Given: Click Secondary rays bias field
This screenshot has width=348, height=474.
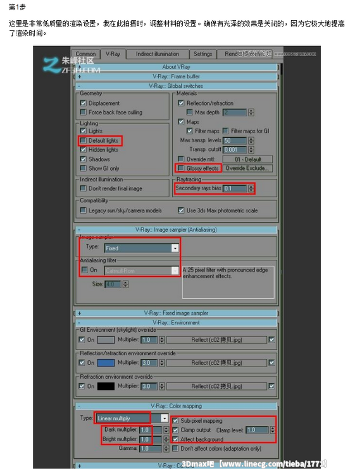Looking at the screenshot, I should tap(235, 188).
